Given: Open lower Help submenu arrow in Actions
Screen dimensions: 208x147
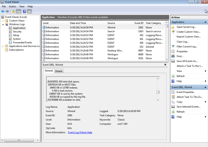Looking at the screenshot, I should pyautogui.click(x=205, y=117).
